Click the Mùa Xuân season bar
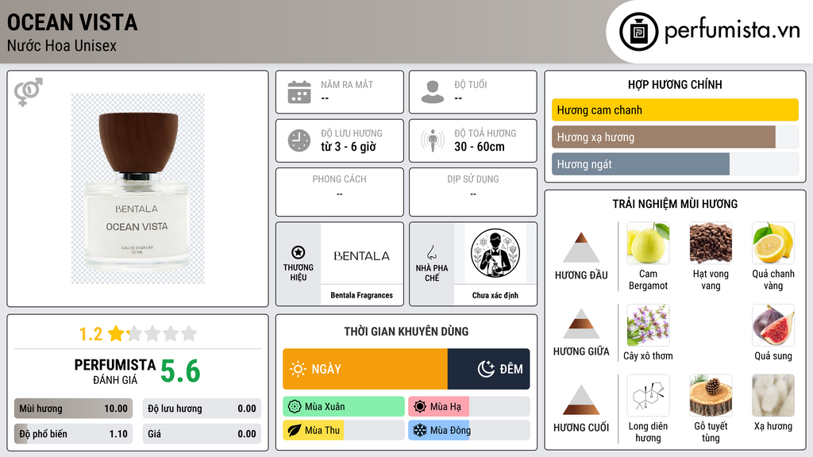The image size is (813, 457). click(x=344, y=407)
